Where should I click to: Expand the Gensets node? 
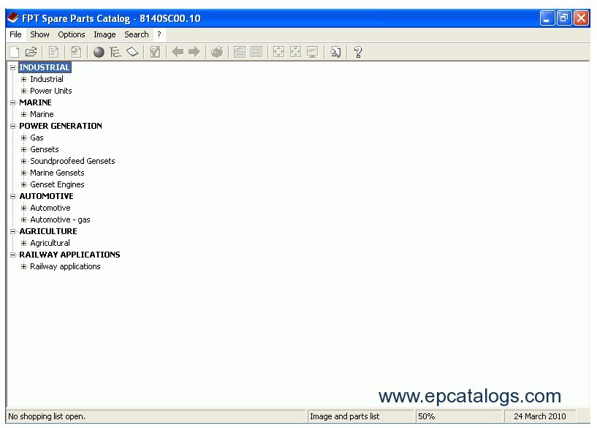click(23, 149)
